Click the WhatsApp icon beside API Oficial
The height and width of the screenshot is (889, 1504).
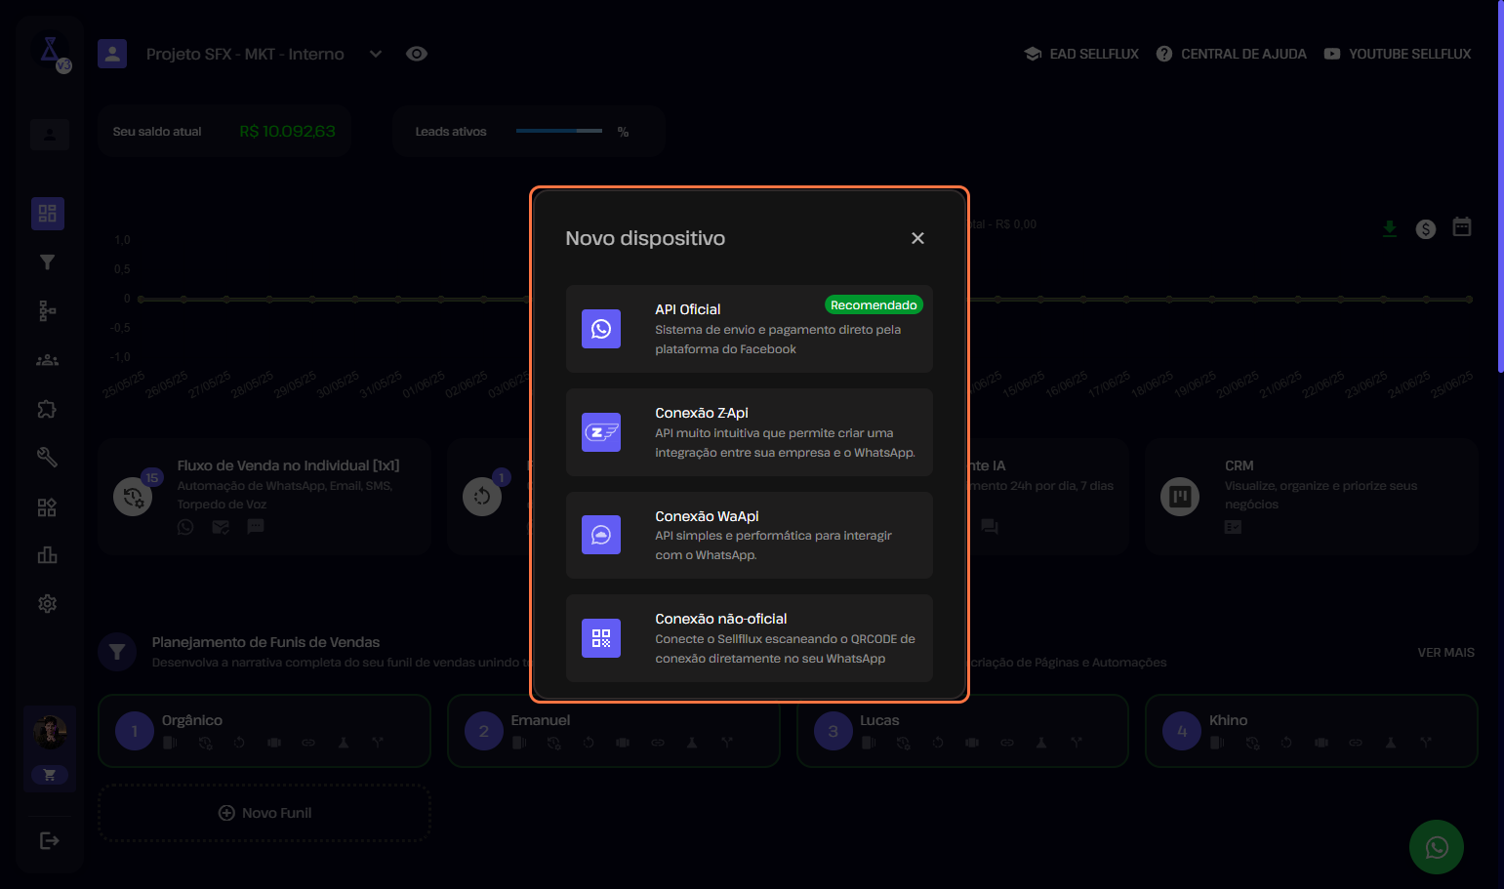[x=601, y=329]
